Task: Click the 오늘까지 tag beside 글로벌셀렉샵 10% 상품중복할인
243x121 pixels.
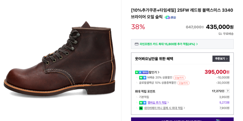Action: 183,83
